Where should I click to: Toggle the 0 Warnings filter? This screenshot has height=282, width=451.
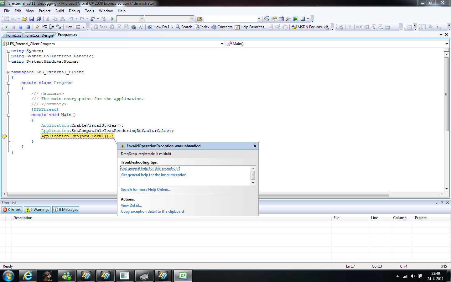pyautogui.click(x=37, y=210)
